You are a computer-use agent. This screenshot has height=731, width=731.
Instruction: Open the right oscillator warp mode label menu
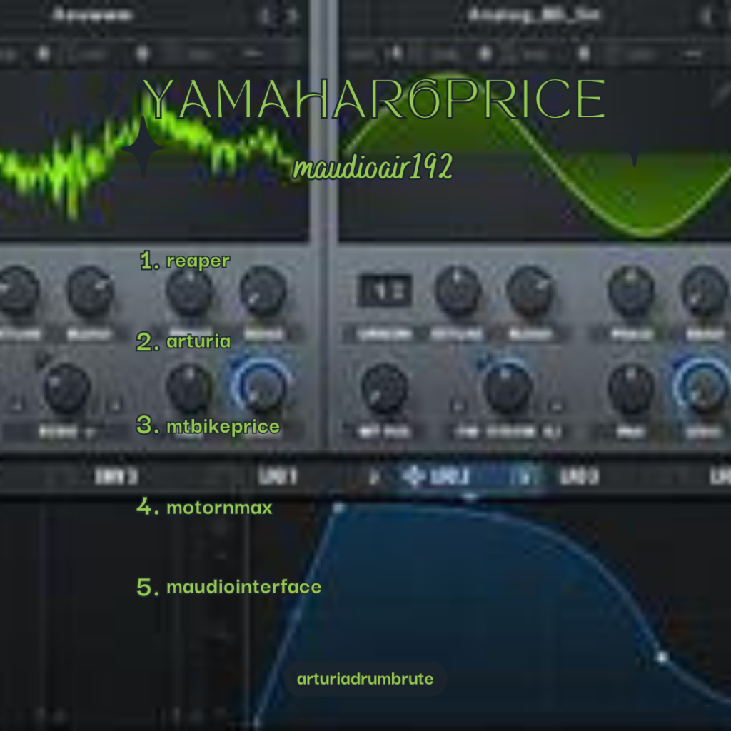(x=509, y=433)
